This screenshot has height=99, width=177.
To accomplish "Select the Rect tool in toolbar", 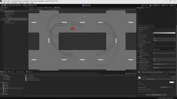I will (x=14, y=5).
